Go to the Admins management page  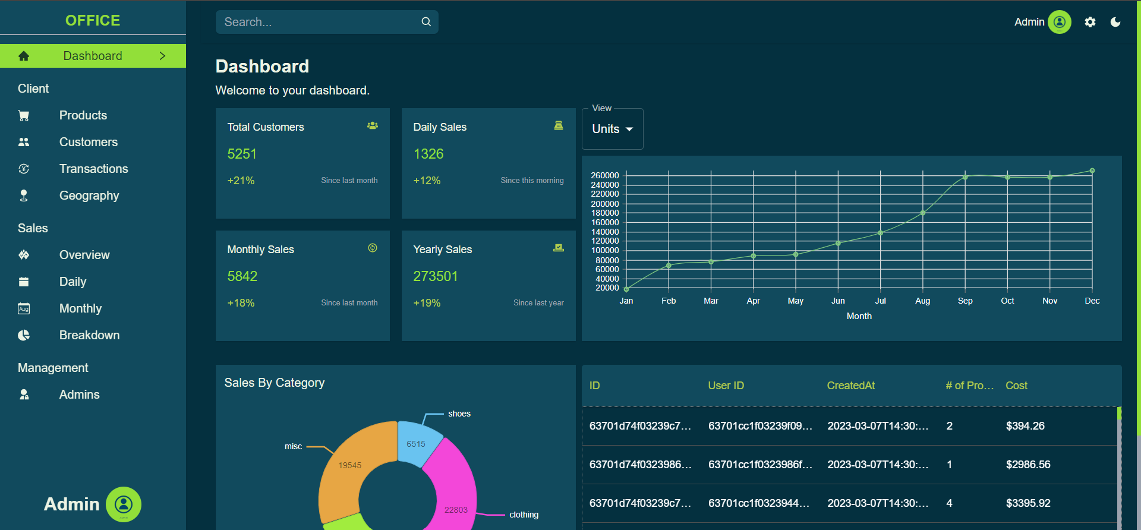pyautogui.click(x=79, y=395)
